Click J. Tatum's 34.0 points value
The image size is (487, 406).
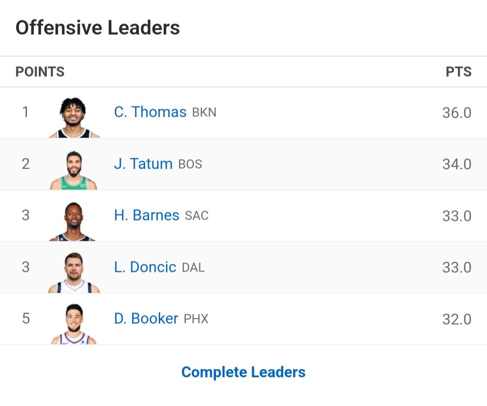tap(456, 164)
